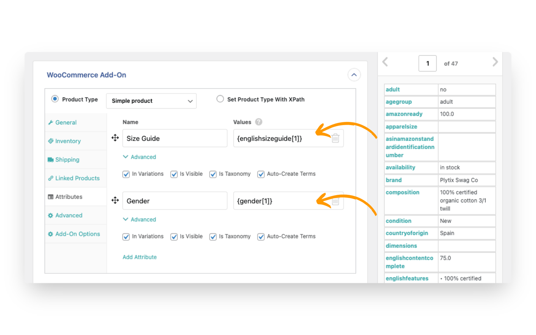The width and height of the screenshot is (536, 335).
Task: Select the General wrench icon in sidebar
Action: (51, 122)
